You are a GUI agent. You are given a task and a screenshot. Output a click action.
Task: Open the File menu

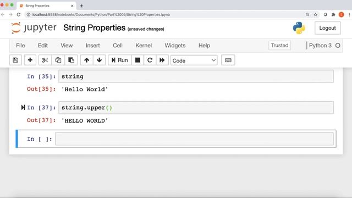point(20,46)
